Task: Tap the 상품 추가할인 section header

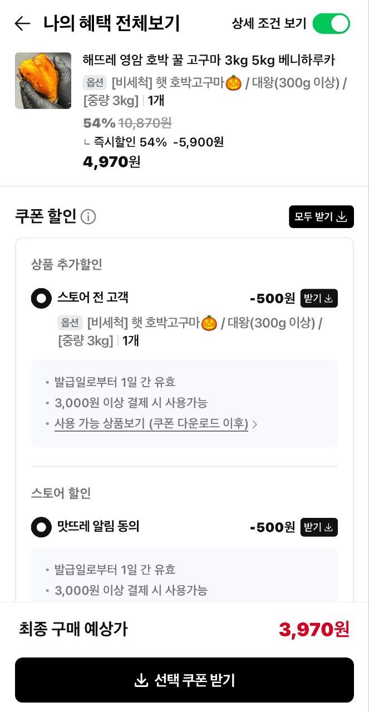Action: tap(67, 264)
